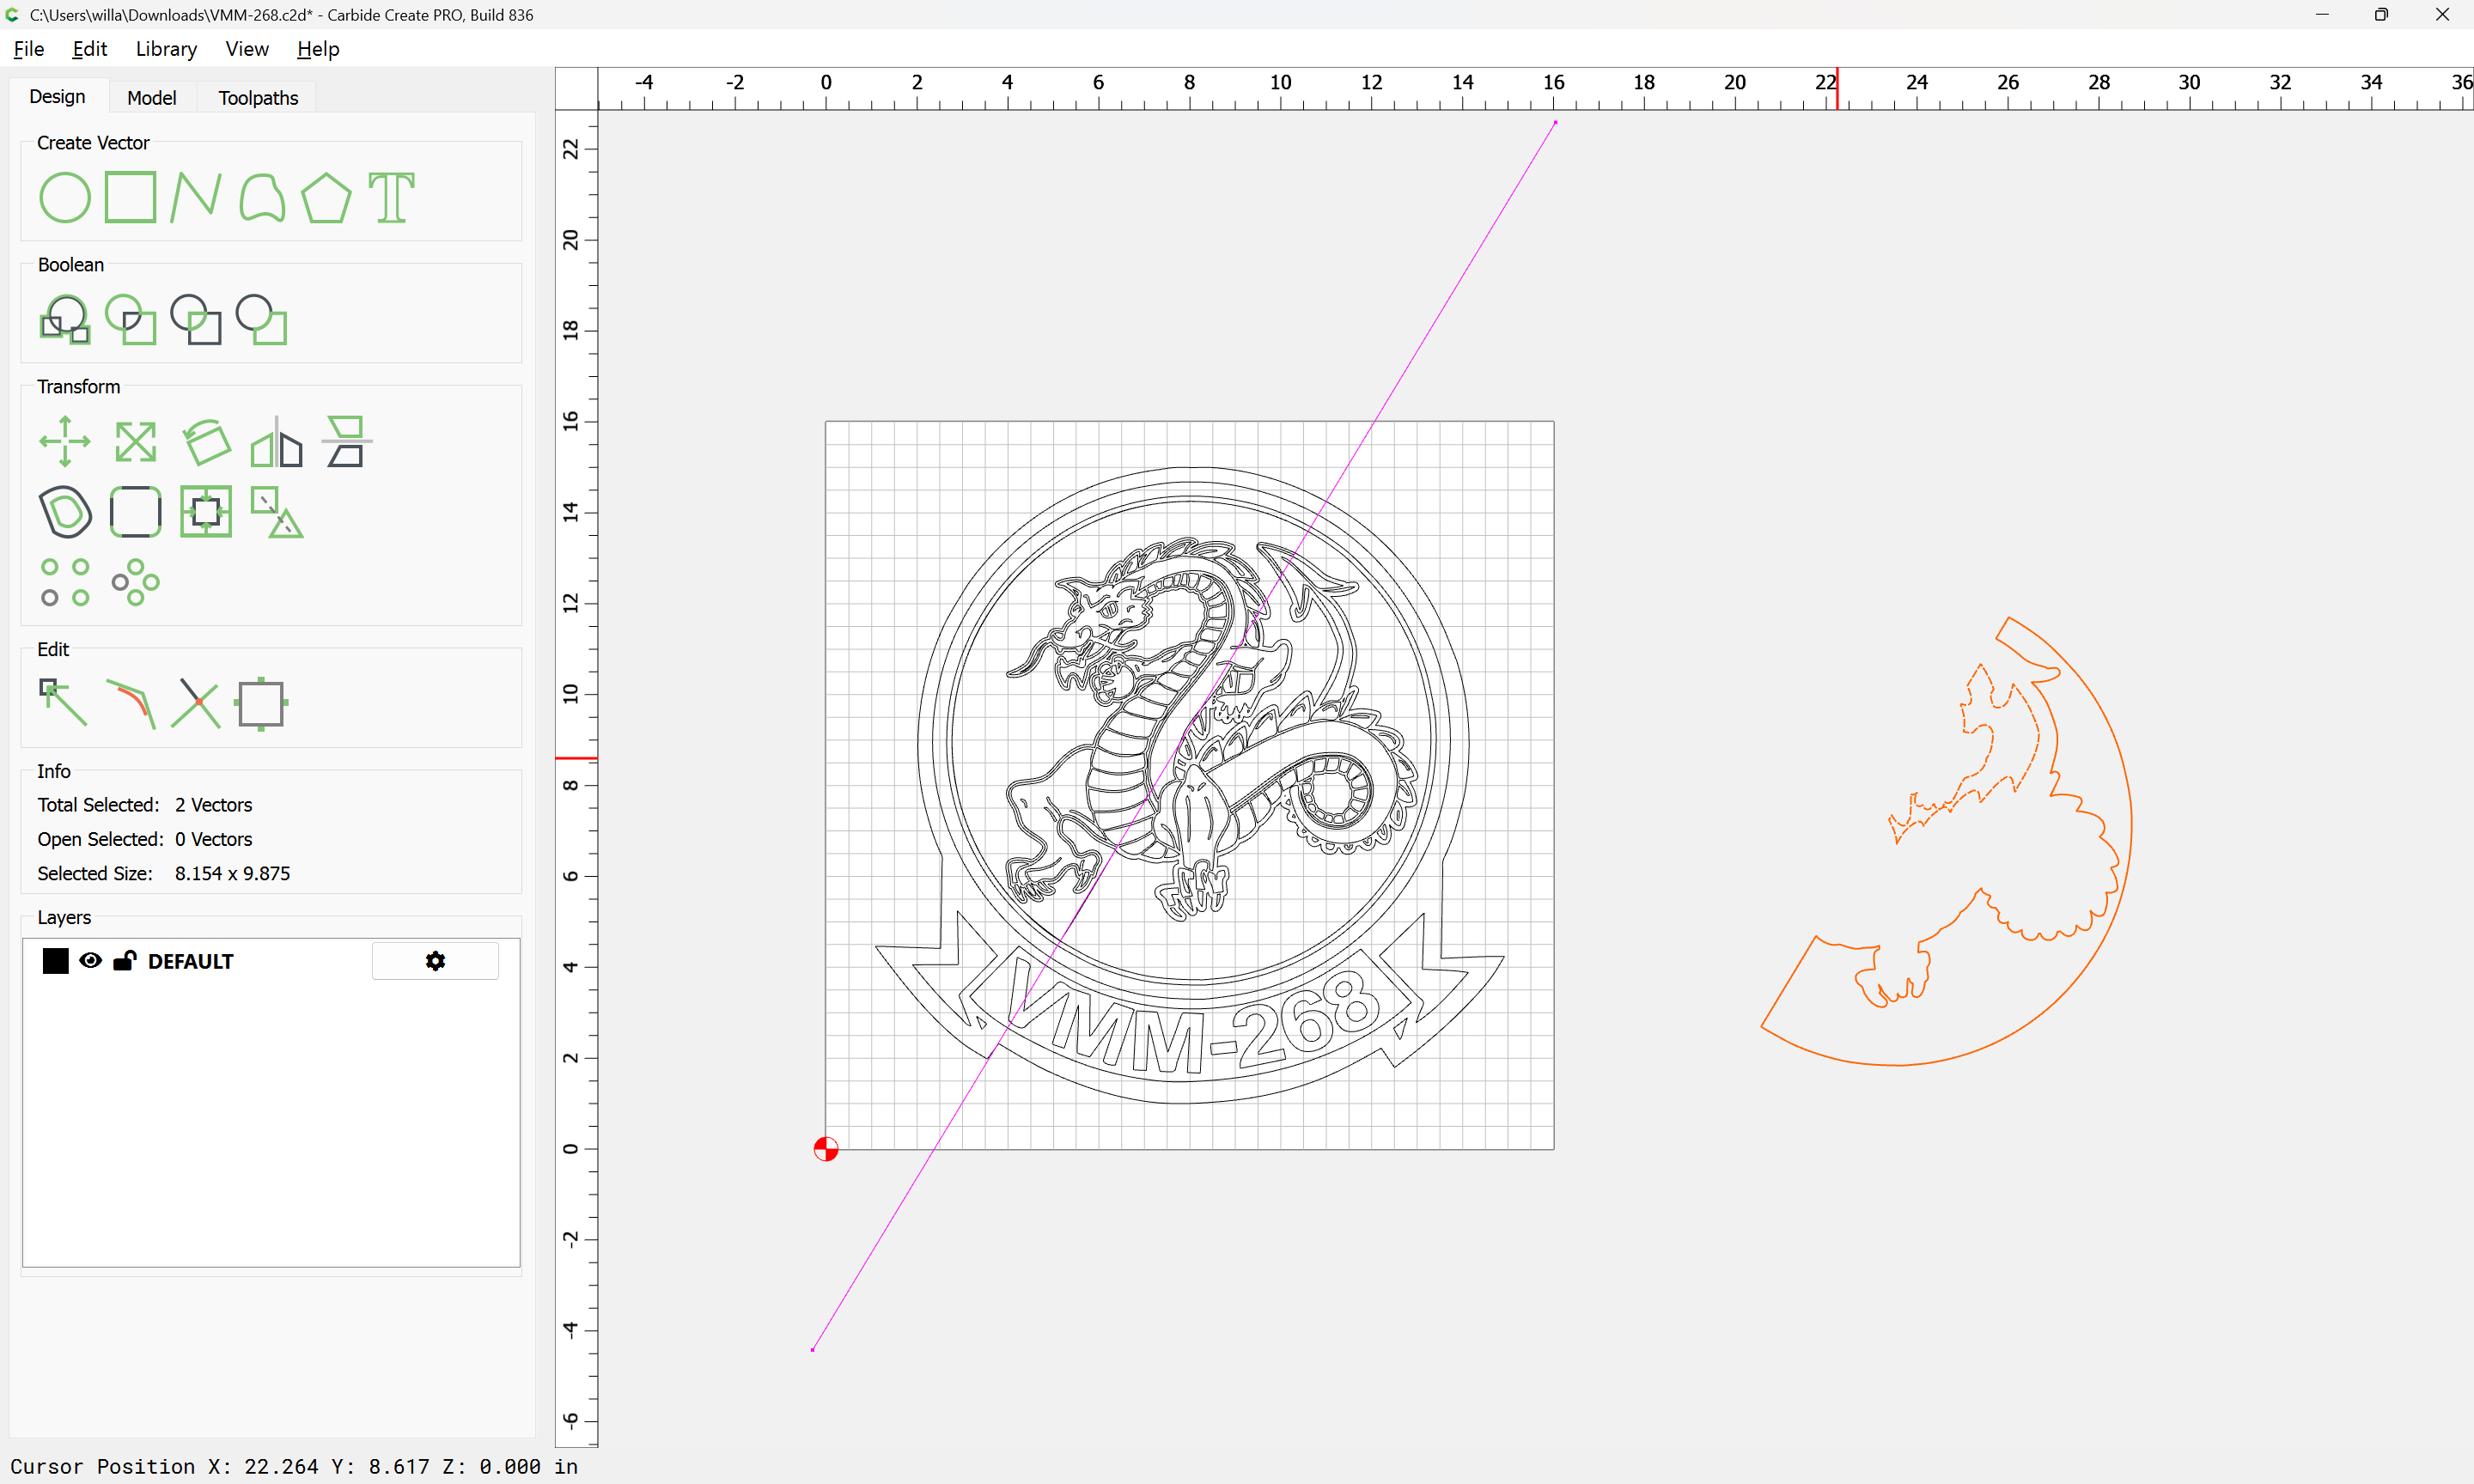Select the Trim Vectors tool

(195, 703)
